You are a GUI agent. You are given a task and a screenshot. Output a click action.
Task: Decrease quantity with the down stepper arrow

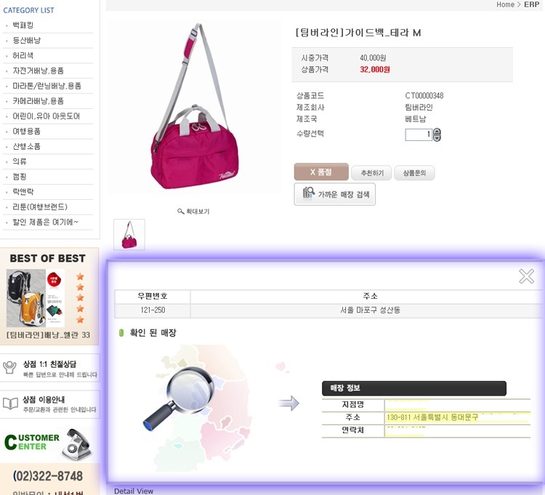[437, 137]
